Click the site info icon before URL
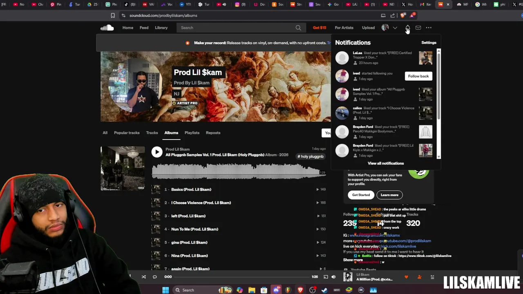This screenshot has height=294, width=523. (x=123, y=16)
